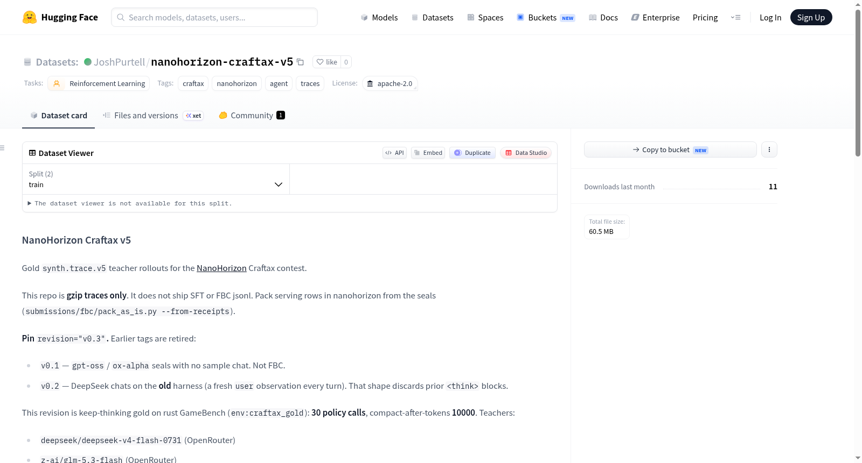Viewport: 862px width, 463px height.
Task: Select the craftax tag
Action: (x=193, y=83)
